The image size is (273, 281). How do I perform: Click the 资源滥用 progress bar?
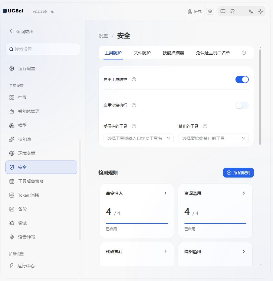point(215,223)
